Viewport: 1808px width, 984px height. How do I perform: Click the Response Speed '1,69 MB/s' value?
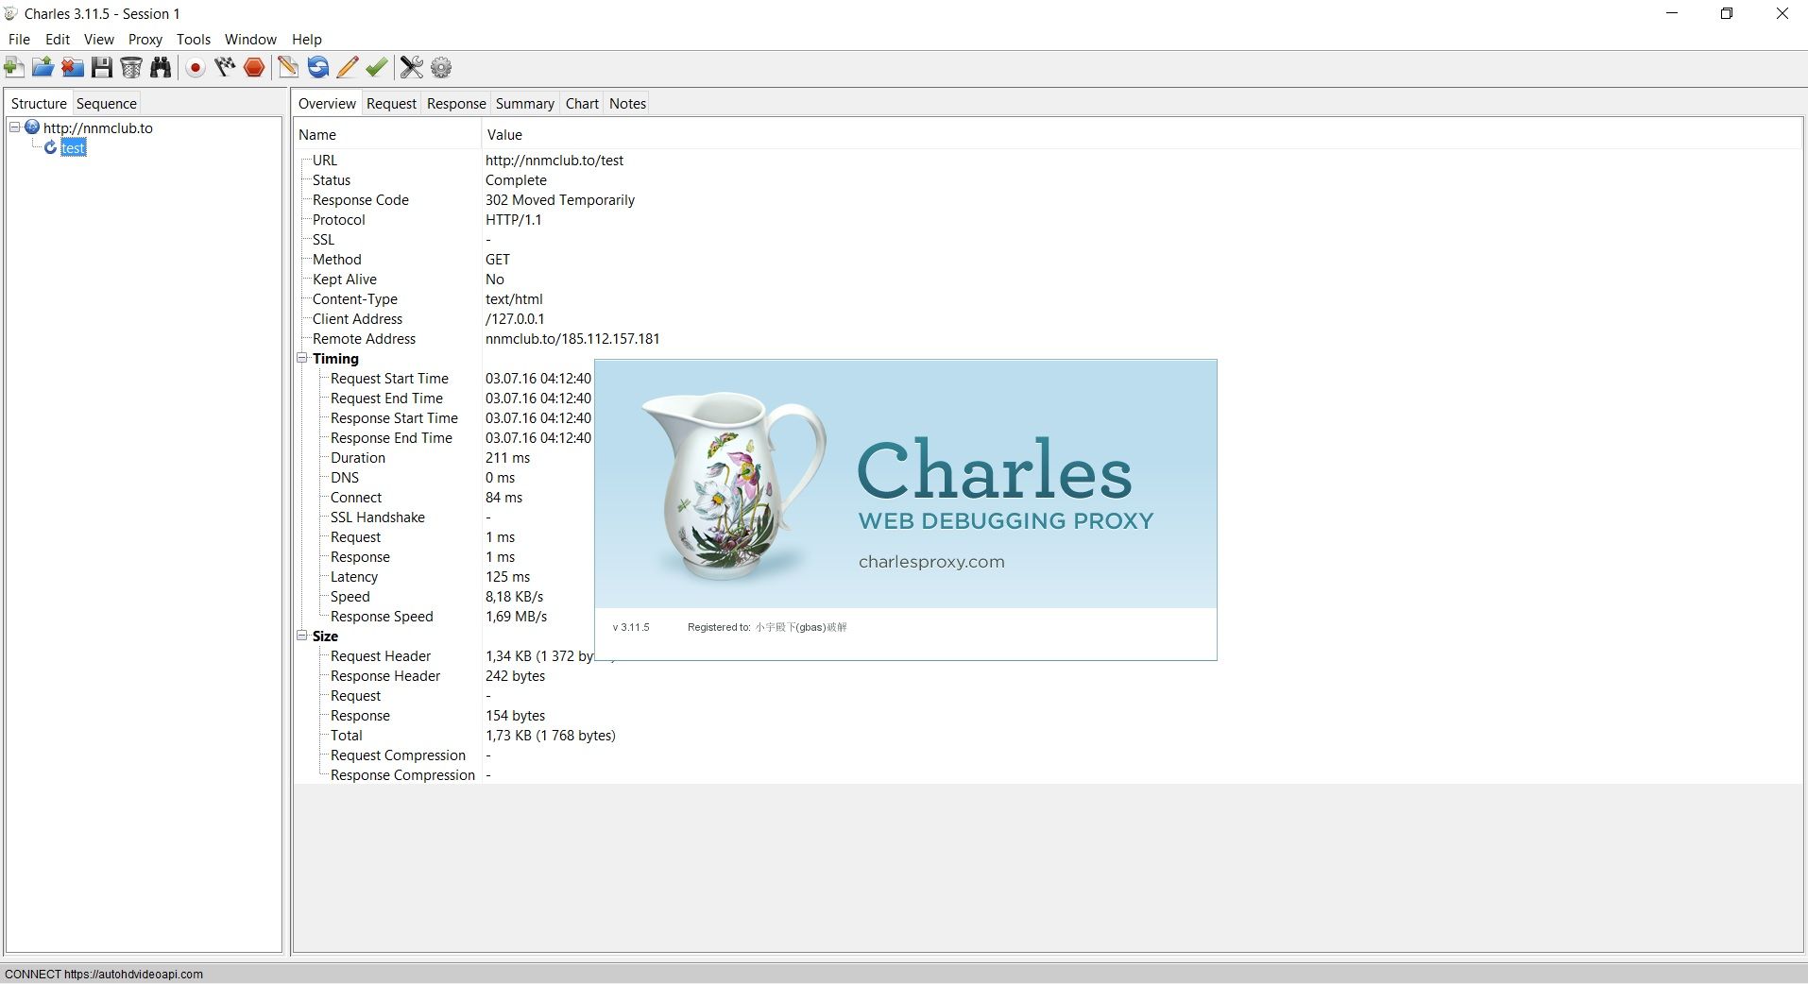516,616
